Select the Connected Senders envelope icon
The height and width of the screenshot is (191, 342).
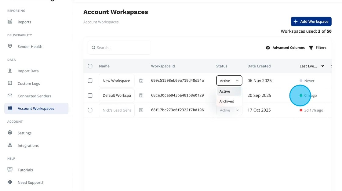tap(10, 96)
